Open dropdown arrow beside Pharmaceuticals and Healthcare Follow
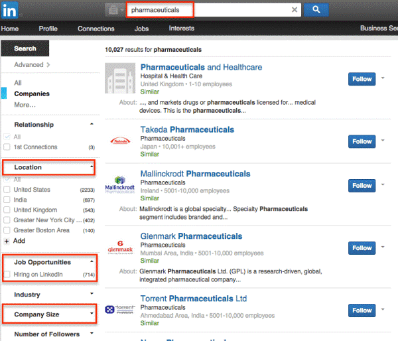 tap(383, 78)
